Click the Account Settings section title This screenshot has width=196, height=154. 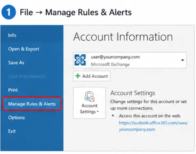click(133, 93)
